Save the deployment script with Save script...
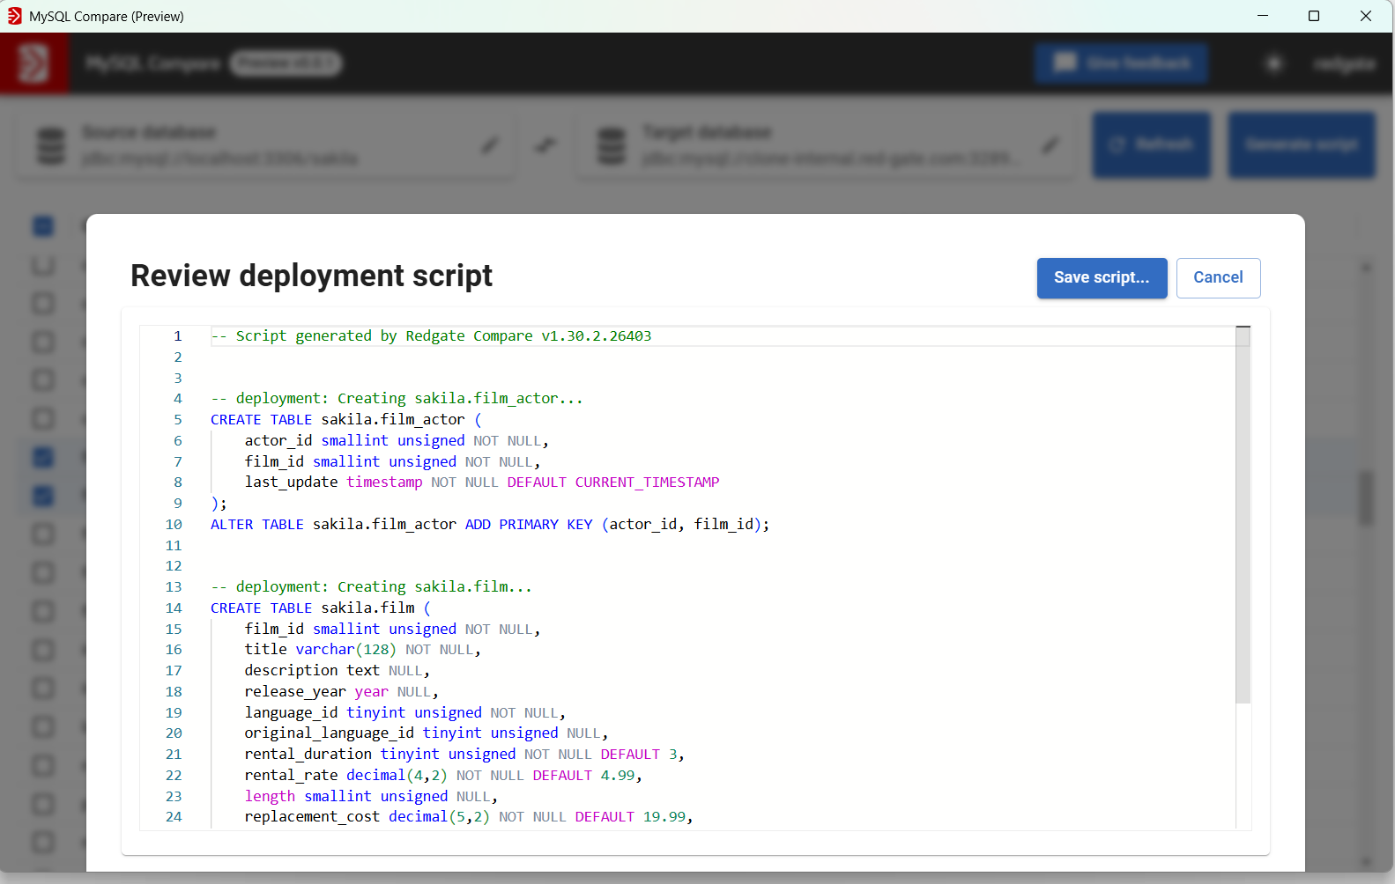1395x884 pixels. click(x=1102, y=278)
